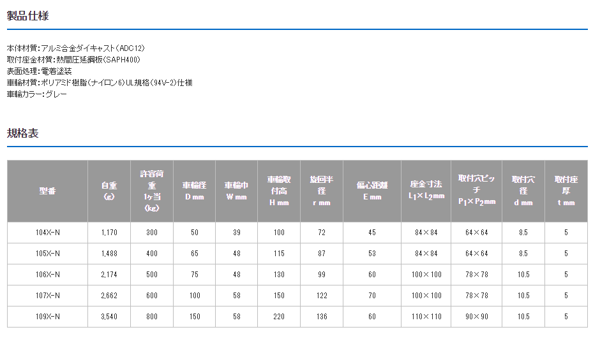Select the 車輪径 D mm column header

194,191
